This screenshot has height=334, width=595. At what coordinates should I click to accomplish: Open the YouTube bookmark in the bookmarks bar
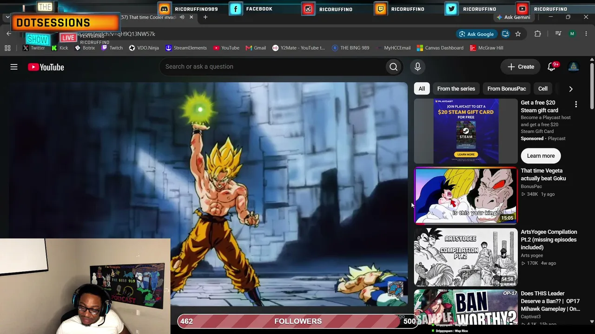[226, 48]
